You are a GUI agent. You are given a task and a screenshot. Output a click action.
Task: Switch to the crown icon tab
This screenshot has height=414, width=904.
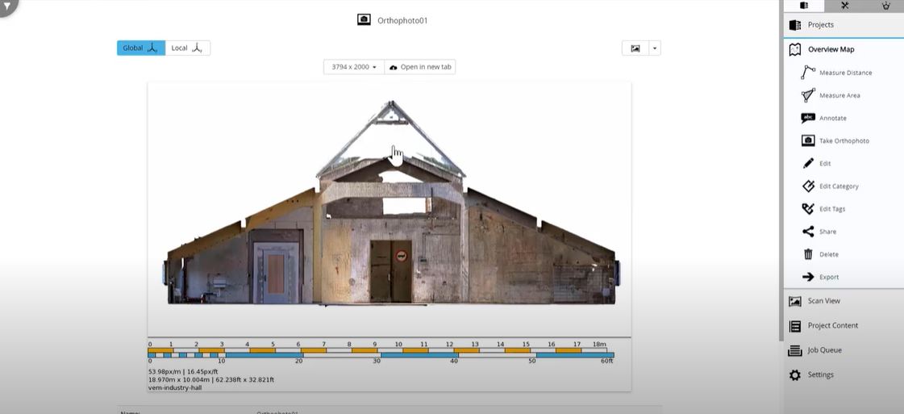[885, 6]
